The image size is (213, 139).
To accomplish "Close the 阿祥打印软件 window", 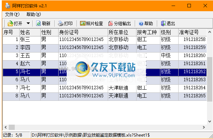I will [x=205, y=6].
